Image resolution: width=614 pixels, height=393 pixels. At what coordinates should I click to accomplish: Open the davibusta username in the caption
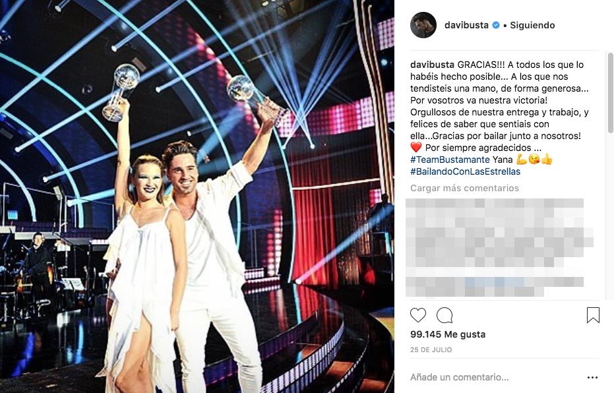click(433, 65)
